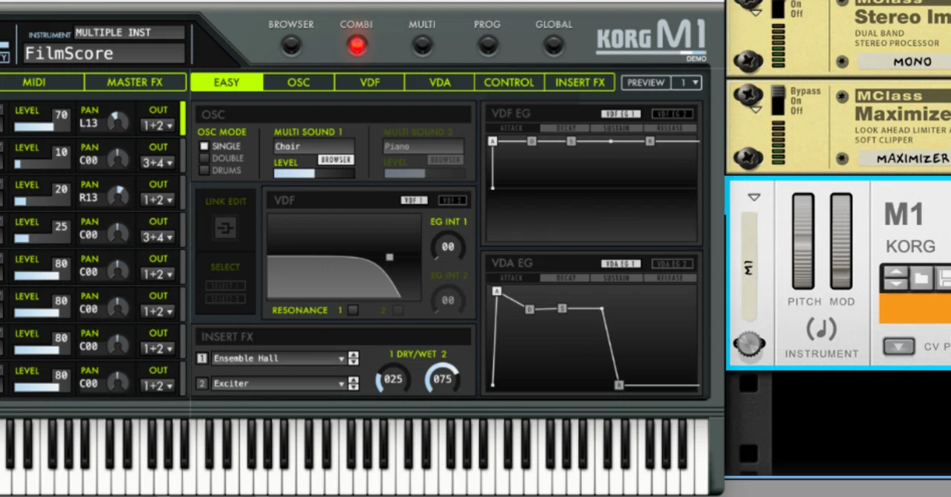Toggle VDA EG 2 selector
The height and width of the screenshot is (497, 951).
tap(672, 264)
